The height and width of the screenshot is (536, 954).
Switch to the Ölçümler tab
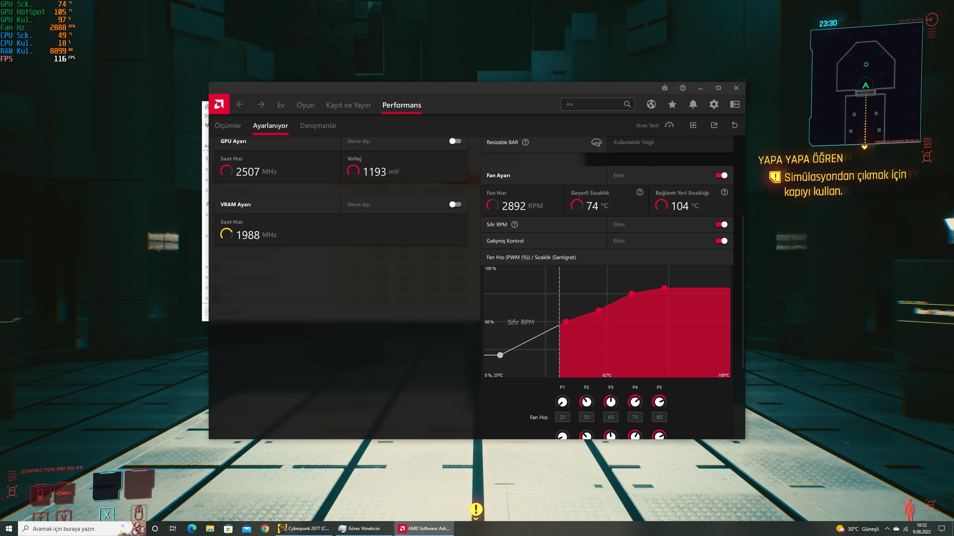click(x=228, y=125)
